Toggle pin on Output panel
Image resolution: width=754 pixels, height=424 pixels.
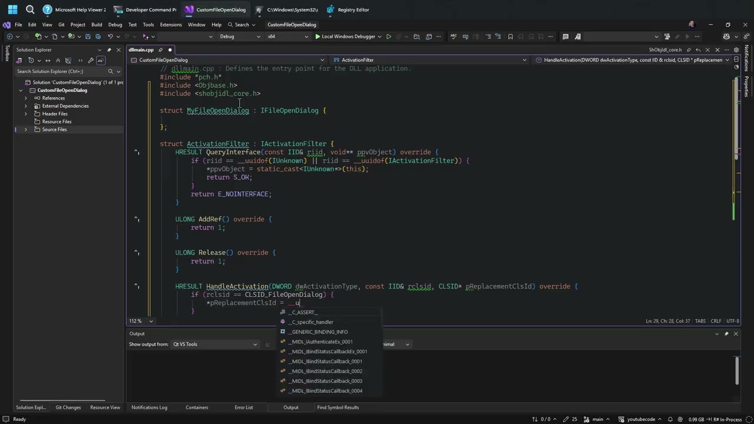(726, 334)
